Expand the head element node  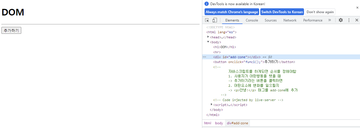[x=208, y=37]
